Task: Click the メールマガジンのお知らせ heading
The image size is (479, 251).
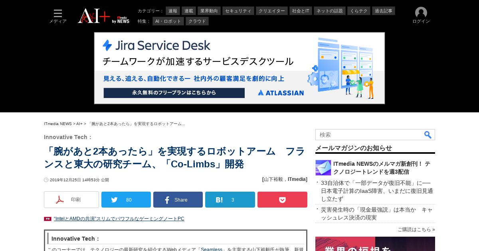Action: pos(354,148)
